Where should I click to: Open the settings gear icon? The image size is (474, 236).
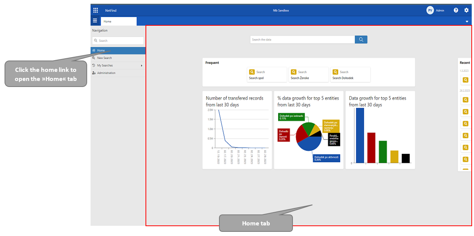click(466, 10)
